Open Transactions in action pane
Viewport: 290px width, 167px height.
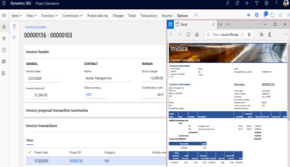(149, 16)
